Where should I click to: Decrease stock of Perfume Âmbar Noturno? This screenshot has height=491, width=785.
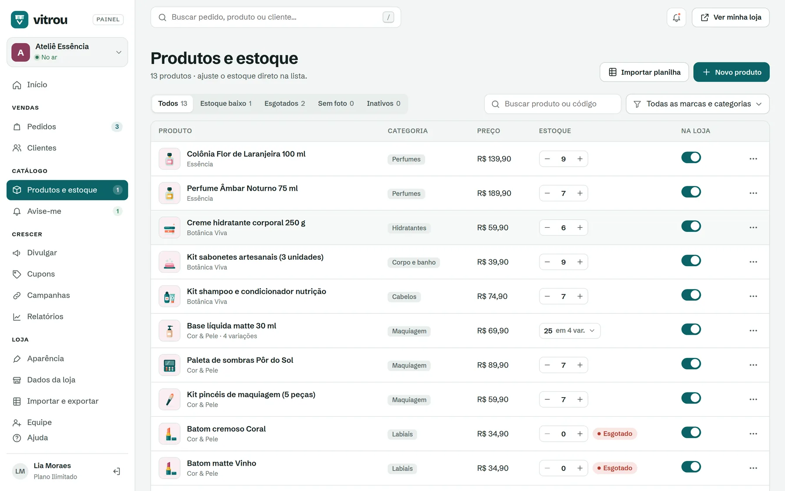pos(547,193)
